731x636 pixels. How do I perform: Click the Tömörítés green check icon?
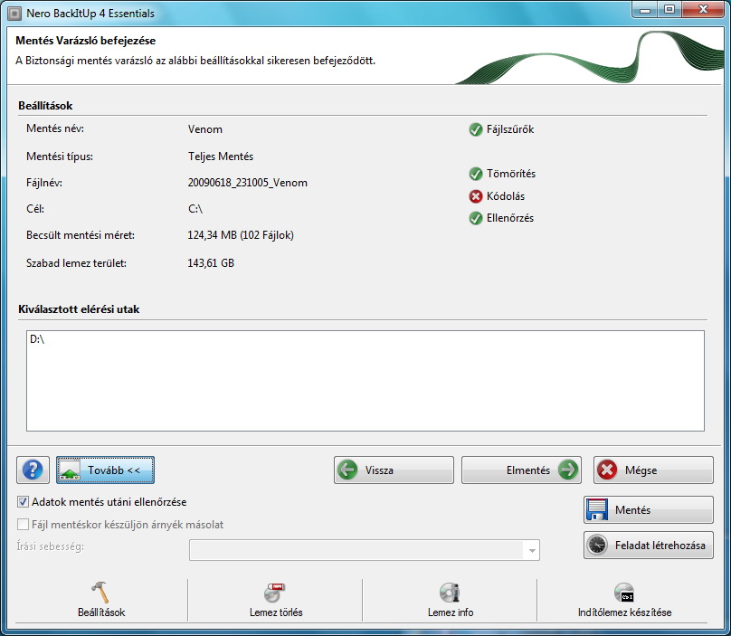click(x=476, y=174)
